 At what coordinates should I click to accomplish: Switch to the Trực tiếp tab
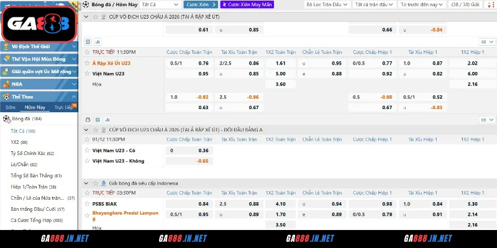click(62, 108)
